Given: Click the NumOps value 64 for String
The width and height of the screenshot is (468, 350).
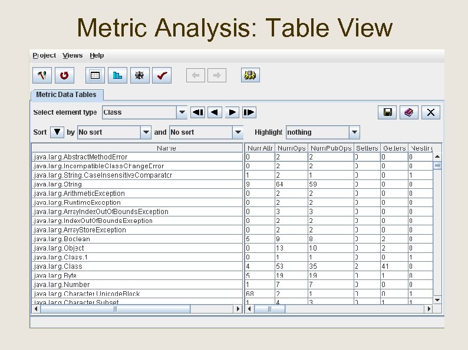Looking at the screenshot, I should pyautogui.click(x=291, y=184).
